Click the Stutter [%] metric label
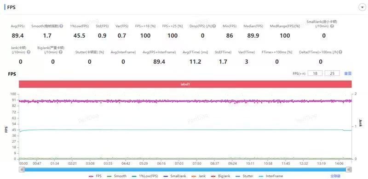The height and width of the screenshot is (179, 368). 90,52
